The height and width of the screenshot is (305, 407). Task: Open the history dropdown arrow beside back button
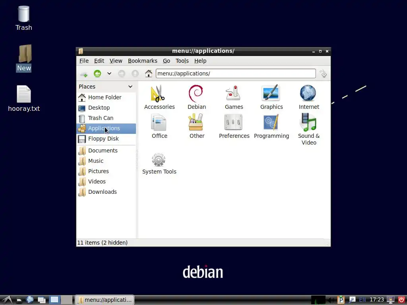[109, 73]
